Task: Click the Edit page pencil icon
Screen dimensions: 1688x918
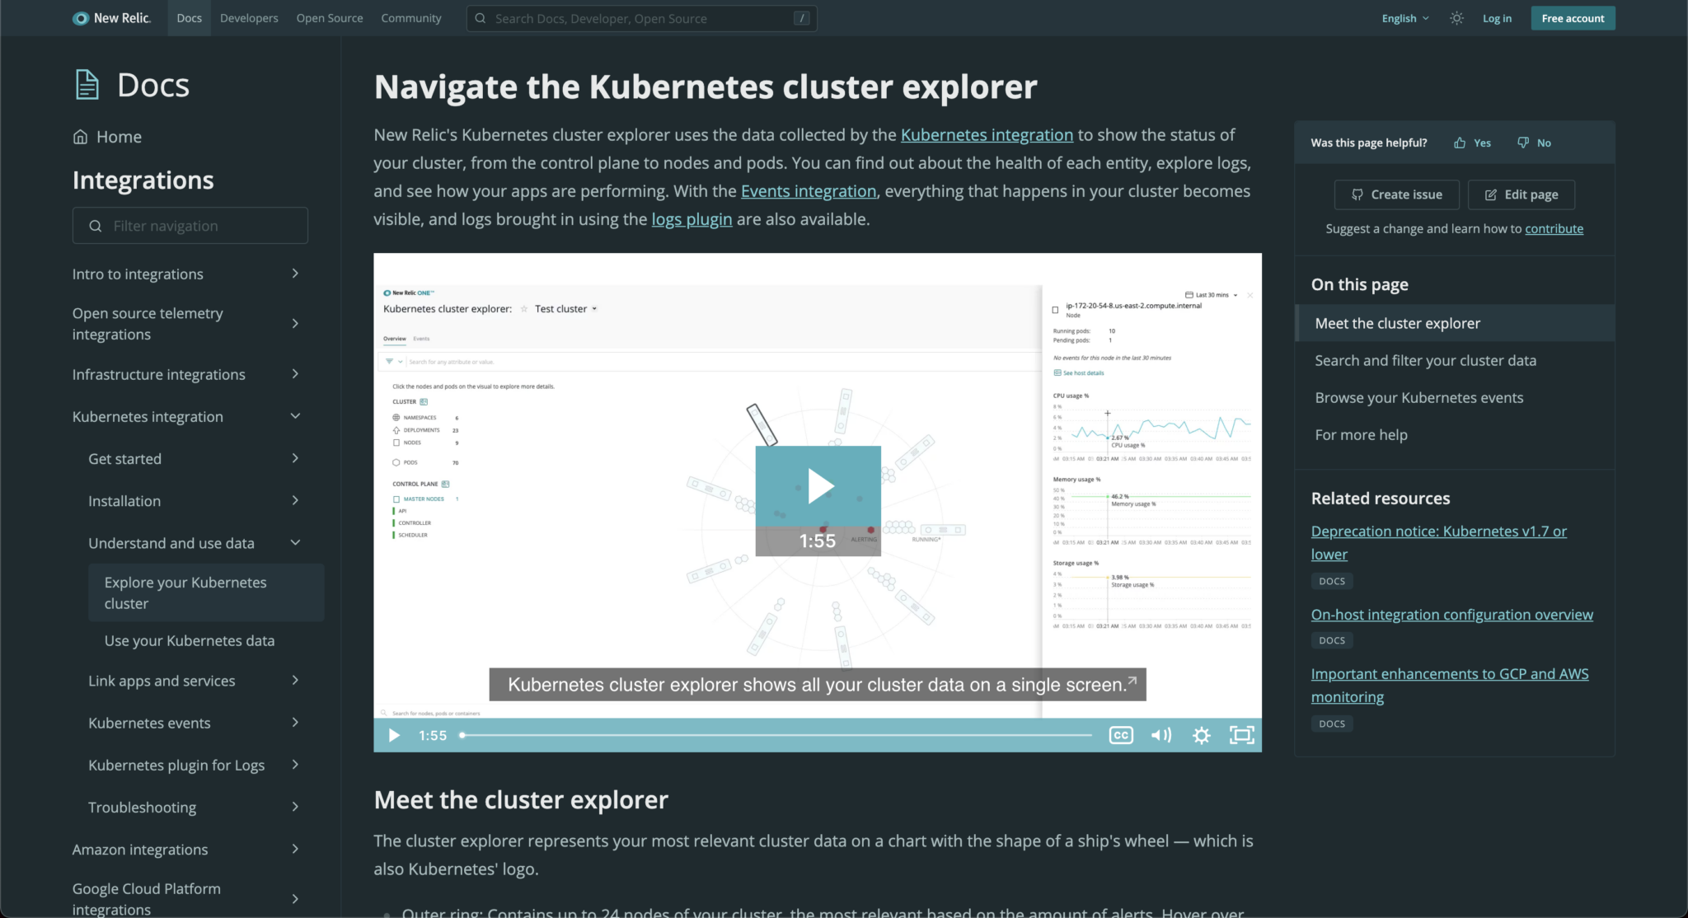Action: pyautogui.click(x=1490, y=194)
